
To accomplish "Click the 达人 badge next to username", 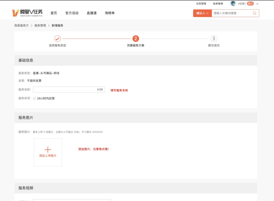I will pos(250,4).
